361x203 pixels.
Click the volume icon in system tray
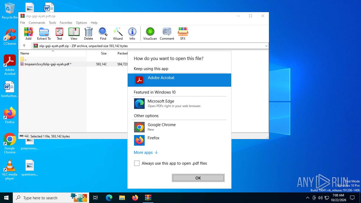pos(320,198)
